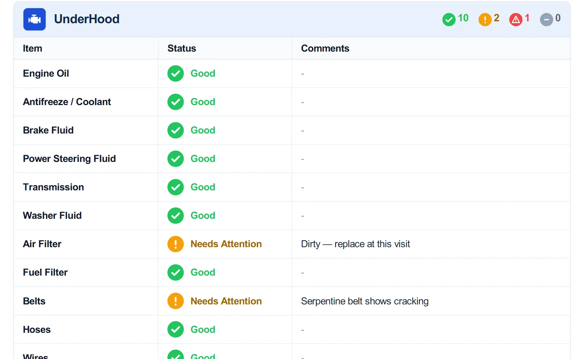Select the Hoses row label
This screenshot has height=359, width=583.
37,329
